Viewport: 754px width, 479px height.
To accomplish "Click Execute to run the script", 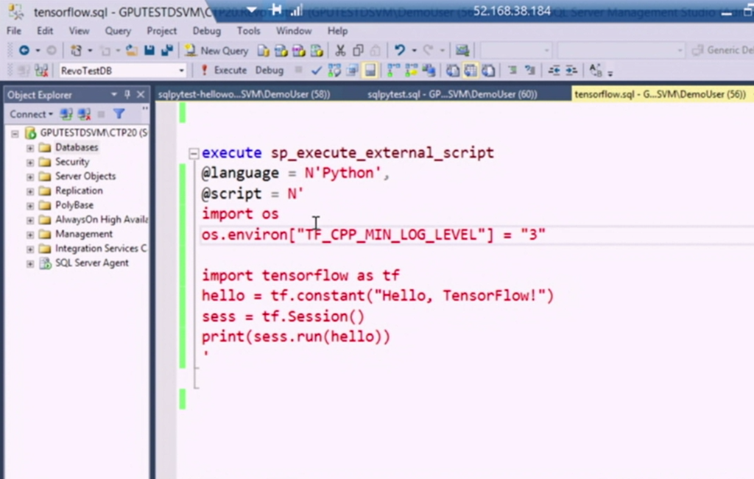I will [223, 70].
